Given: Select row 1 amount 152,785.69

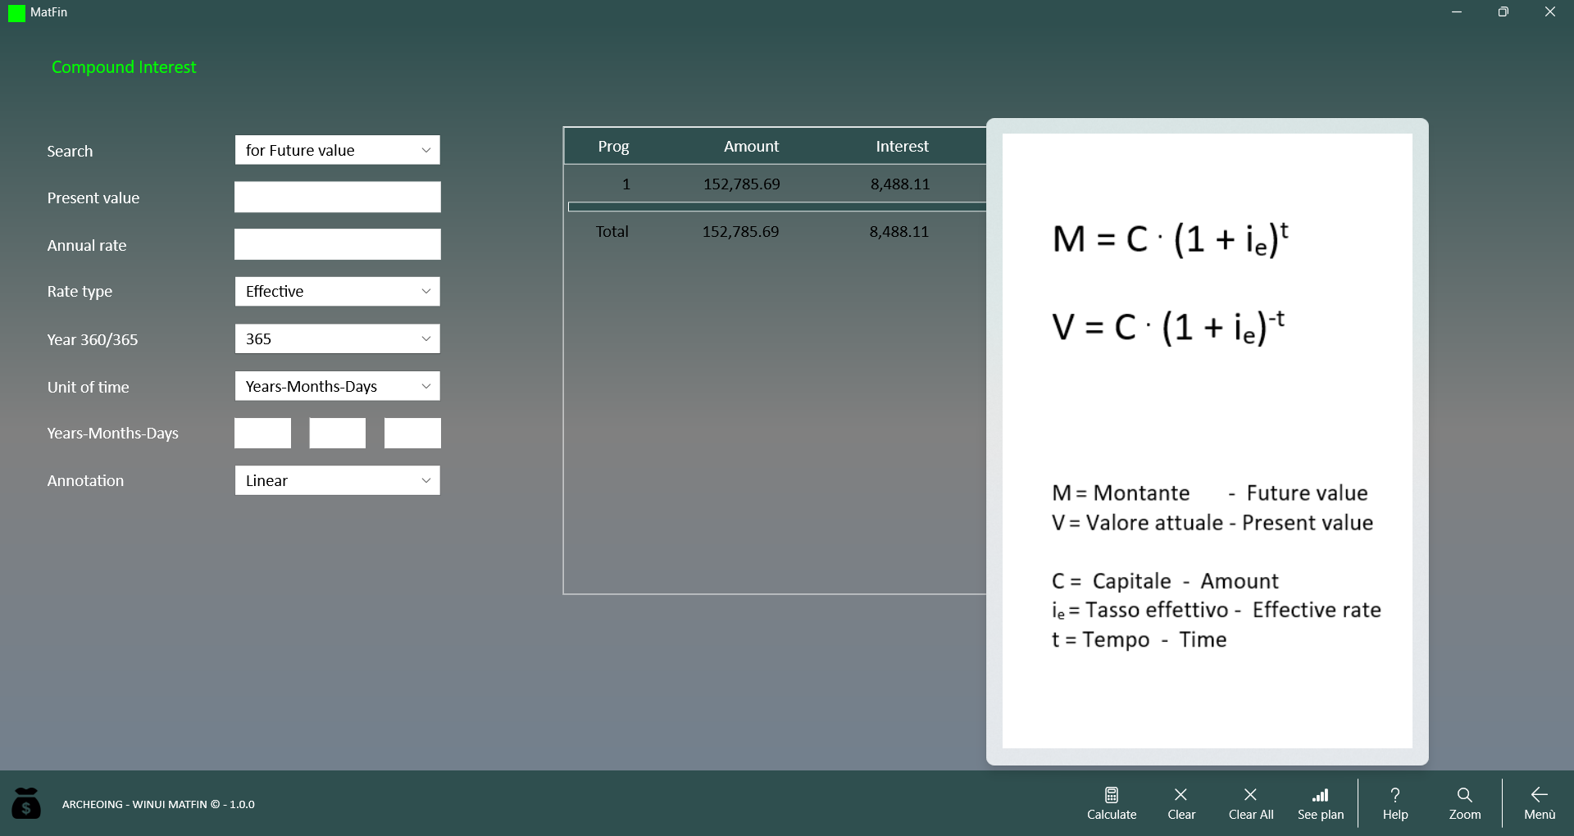Looking at the screenshot, I should [741, 184].
